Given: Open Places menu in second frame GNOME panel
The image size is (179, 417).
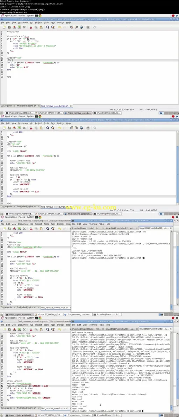Looking at the screenshot, I should click(x=22, y=116).
